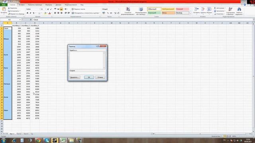
Task: Click the Comma Style (000) icon
Action: (111, 13)
